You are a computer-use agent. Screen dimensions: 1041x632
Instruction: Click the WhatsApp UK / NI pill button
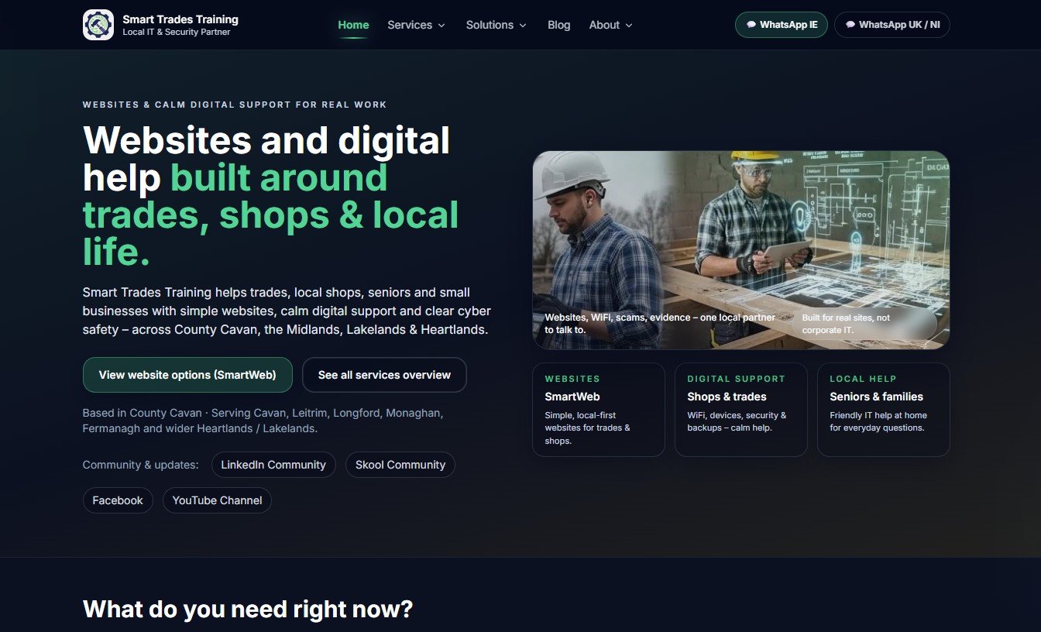coord(892,24)
